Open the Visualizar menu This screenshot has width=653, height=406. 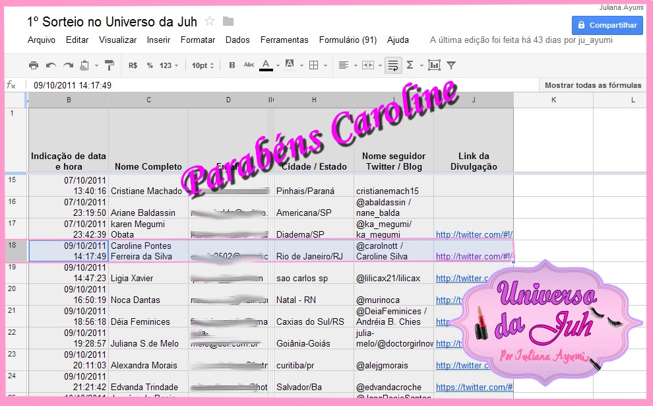[x=117, y=40]
